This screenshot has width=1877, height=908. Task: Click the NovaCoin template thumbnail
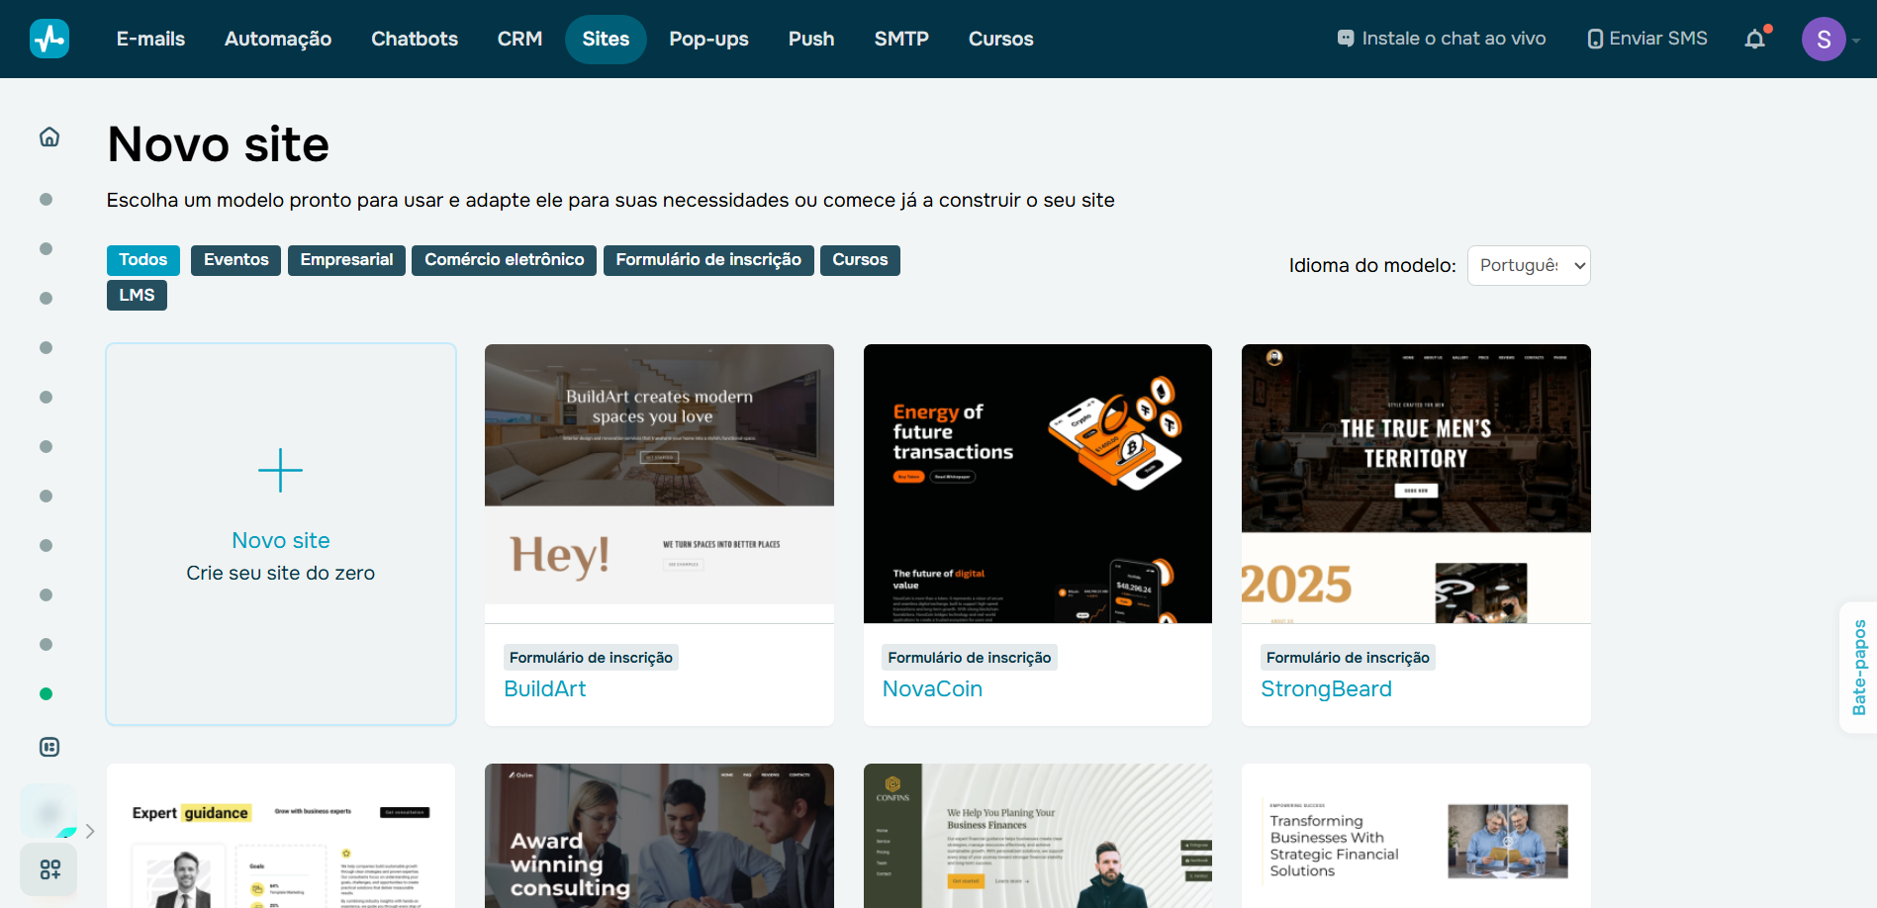click(x=1037, y=483)
